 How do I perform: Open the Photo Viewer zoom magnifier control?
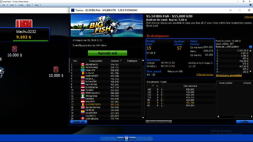click(105, 139)
